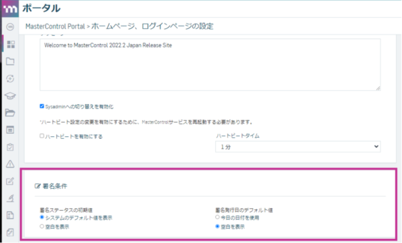This screenshot has width=402, height=243.
Task: Click the '署名条件' section heading
Action: pos(55,186)
